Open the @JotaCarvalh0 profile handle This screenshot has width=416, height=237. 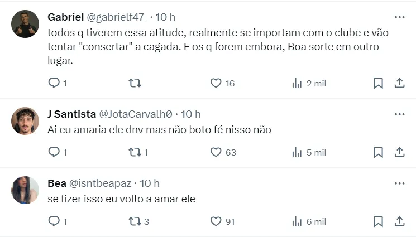136,114
